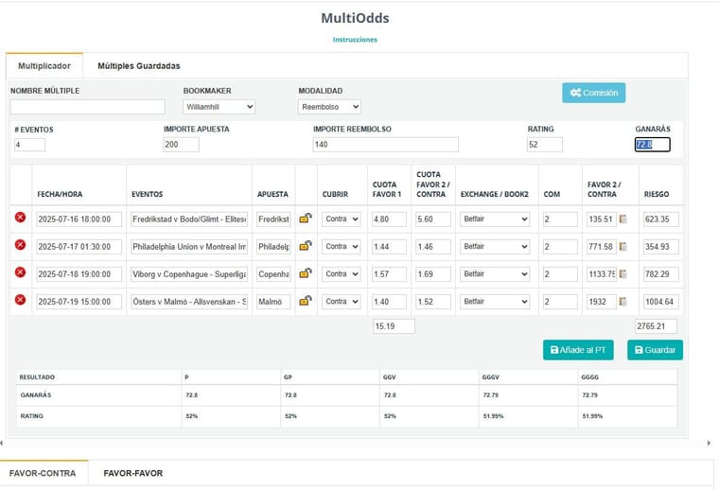Edit the event field Östers v Malmö

(x=189, y=302)
